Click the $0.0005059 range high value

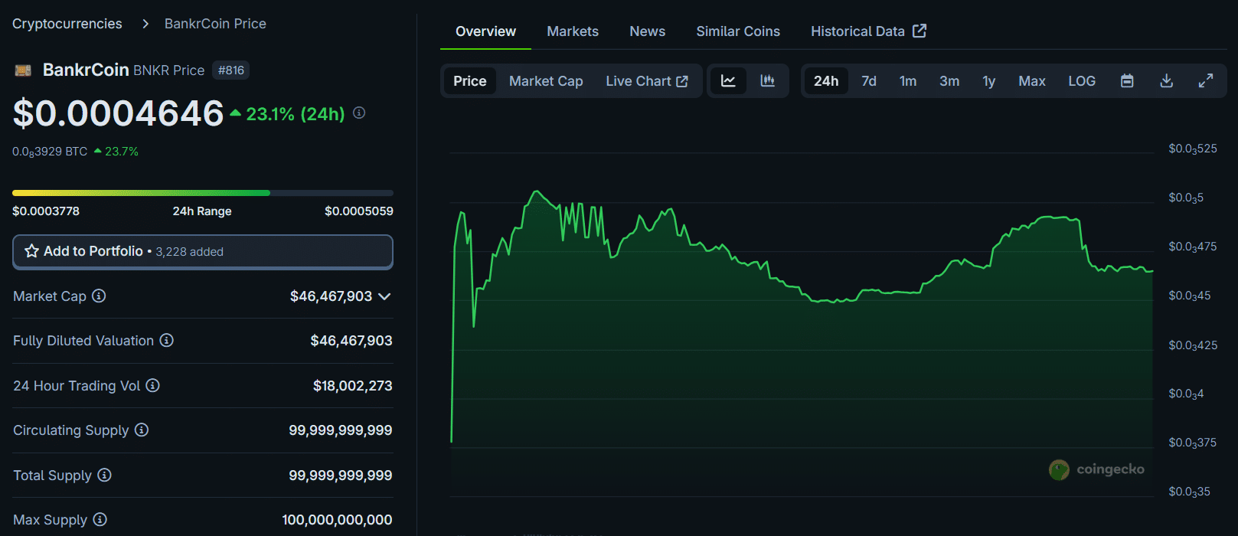pos(359,211)
